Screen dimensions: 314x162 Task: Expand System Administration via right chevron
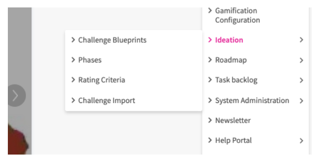[x=301, y=101]
